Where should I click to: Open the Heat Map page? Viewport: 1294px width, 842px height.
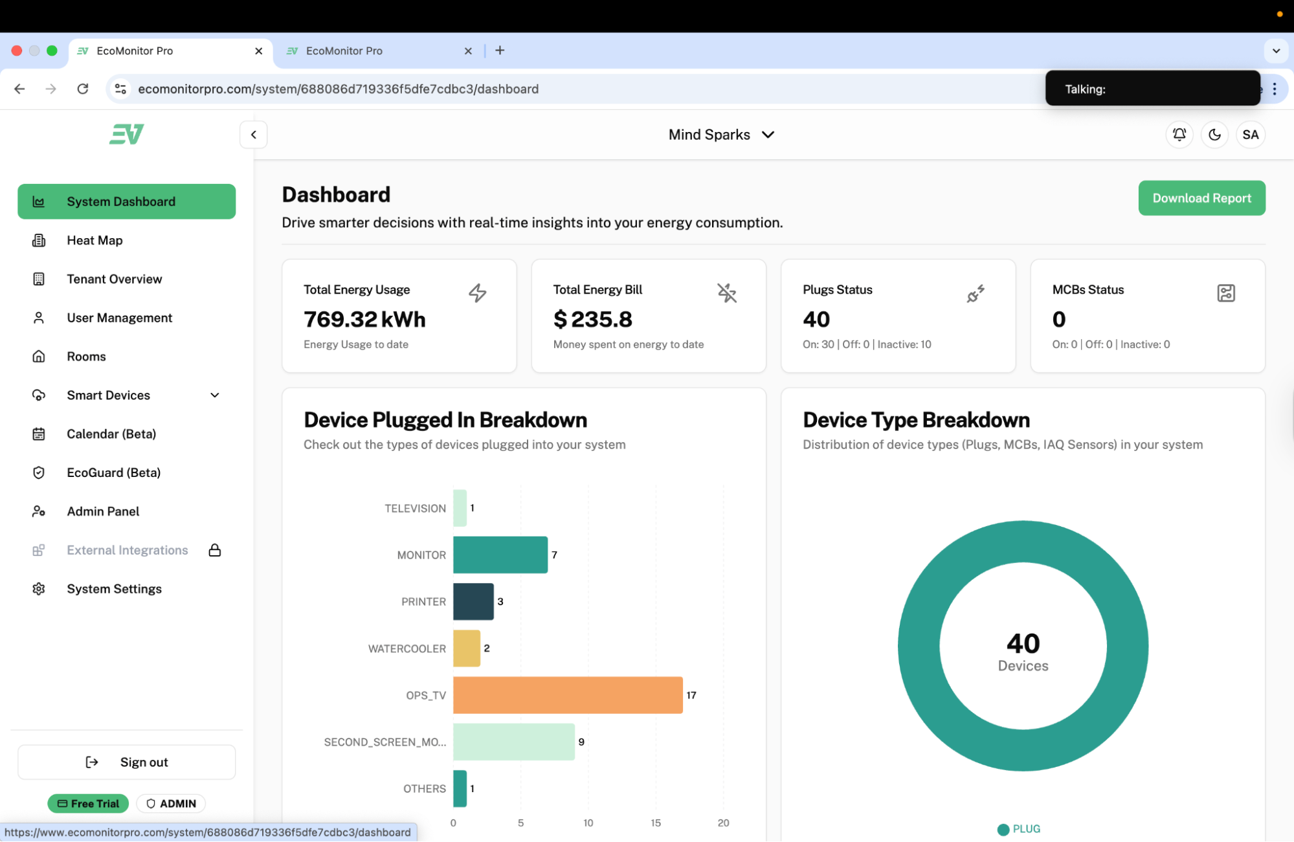click(95, 240)
